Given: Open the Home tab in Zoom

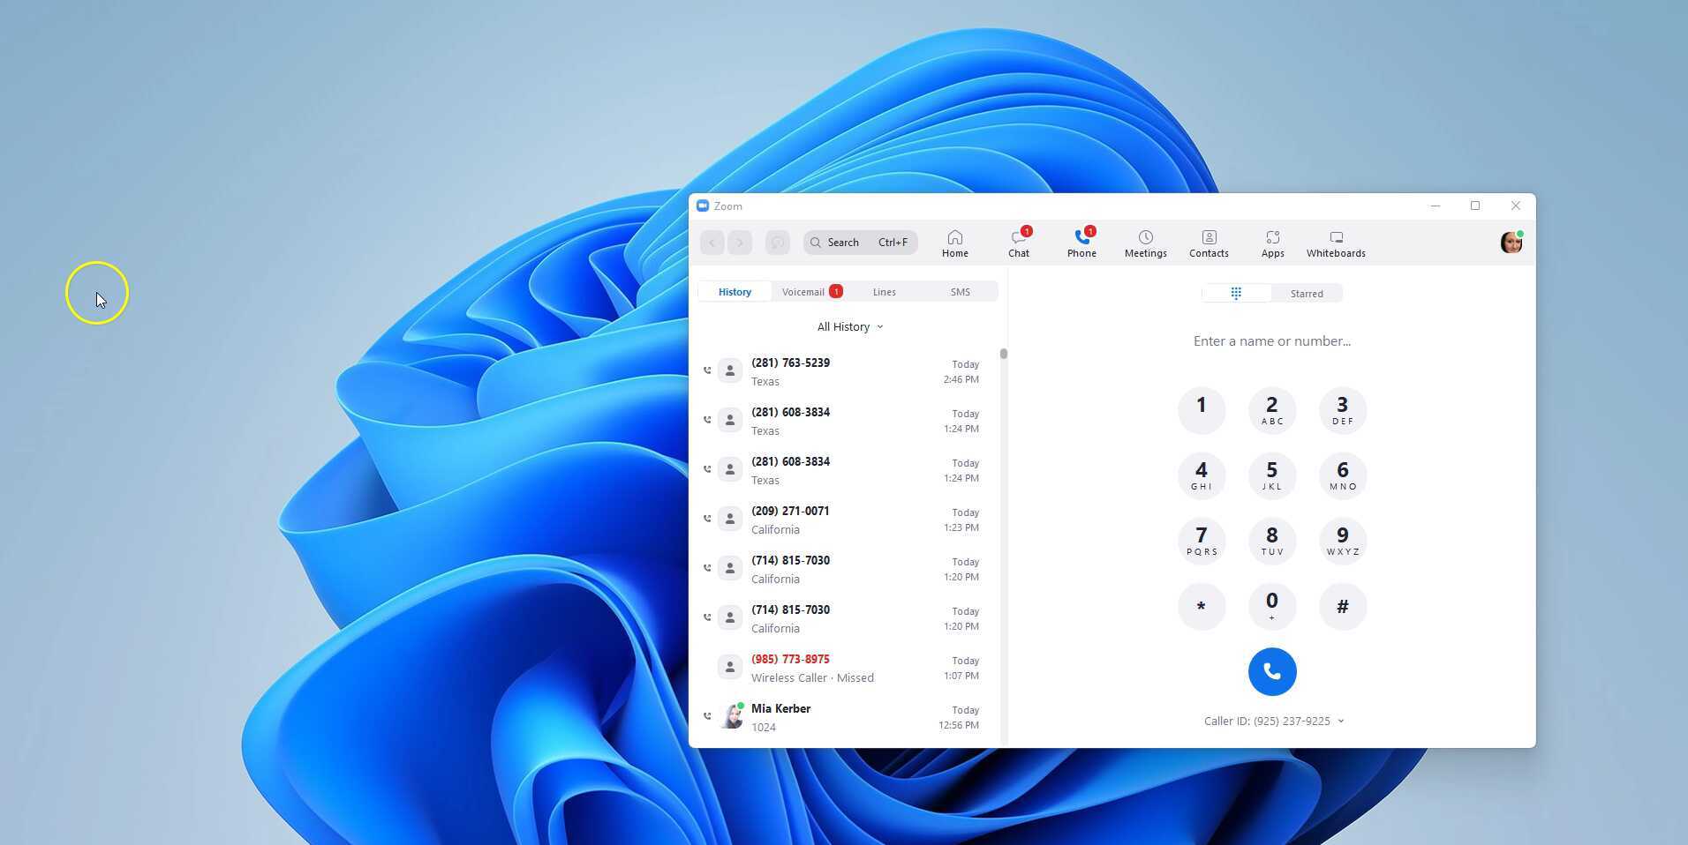Looking at the screenshot, I should pyautogui.click(x=954, y=243).
